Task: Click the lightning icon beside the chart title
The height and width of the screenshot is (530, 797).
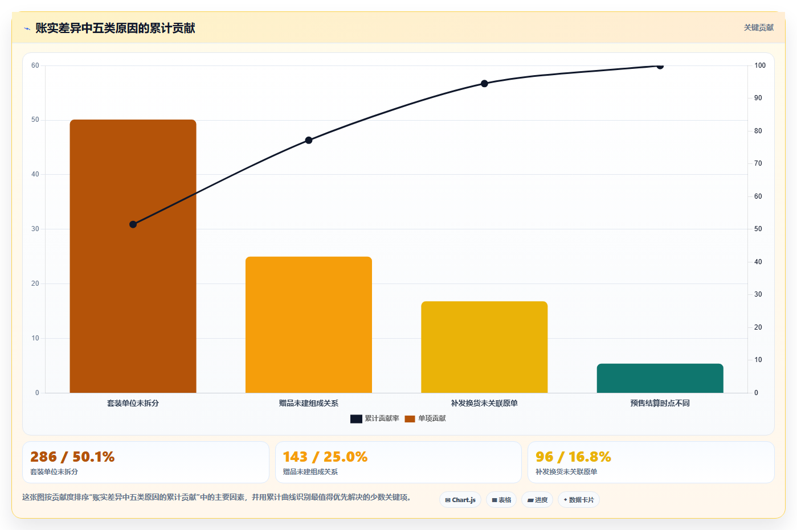Action: tap(27, 28)
